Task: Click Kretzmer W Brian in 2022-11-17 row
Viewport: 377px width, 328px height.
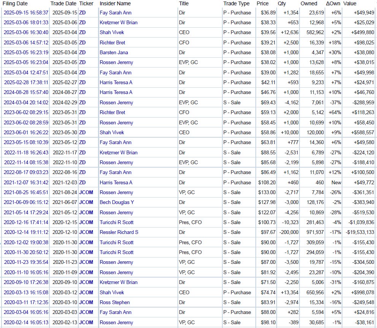Action: point(119,152)
